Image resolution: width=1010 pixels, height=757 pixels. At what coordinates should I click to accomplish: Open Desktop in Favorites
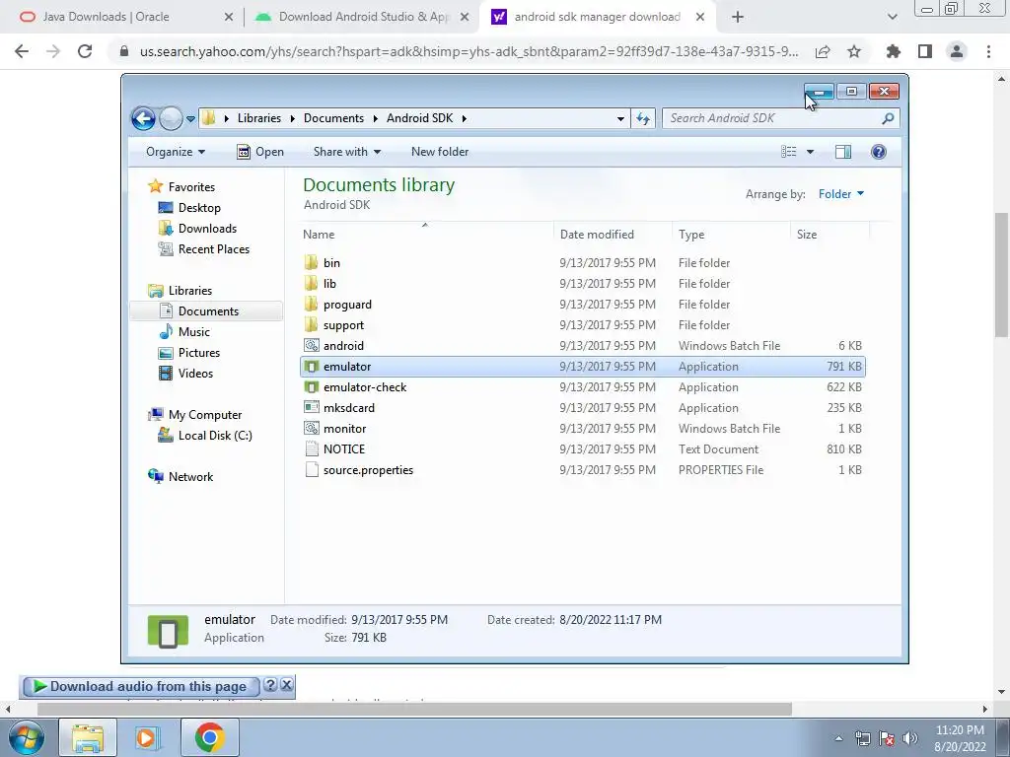click(x=199, y=208)
